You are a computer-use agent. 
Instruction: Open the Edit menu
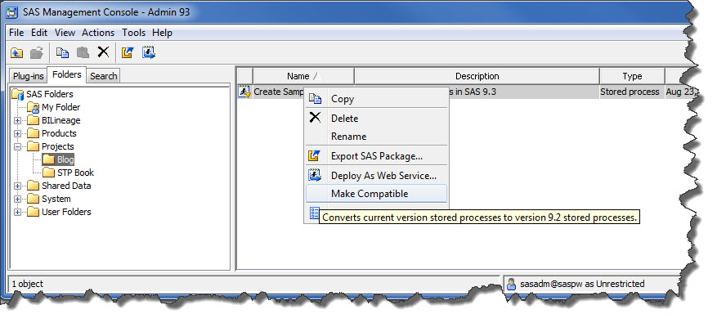(x=39, y=33)
